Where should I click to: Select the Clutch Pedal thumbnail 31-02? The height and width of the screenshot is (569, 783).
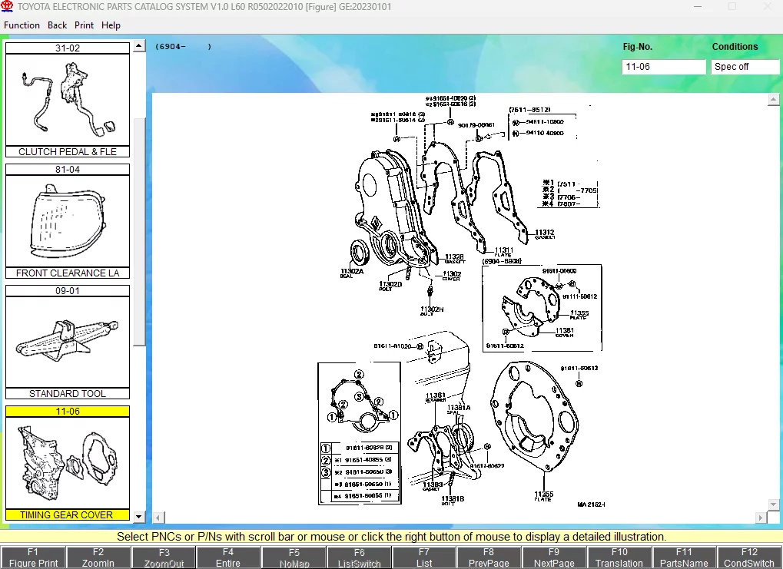(68, 100)
